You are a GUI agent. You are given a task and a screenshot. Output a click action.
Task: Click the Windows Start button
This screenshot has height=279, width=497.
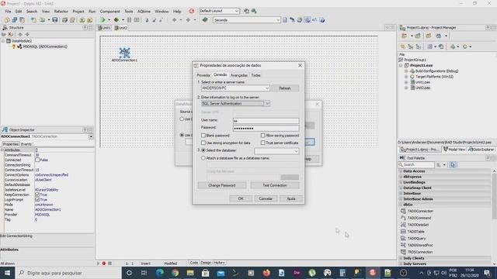tap(7, 273)
